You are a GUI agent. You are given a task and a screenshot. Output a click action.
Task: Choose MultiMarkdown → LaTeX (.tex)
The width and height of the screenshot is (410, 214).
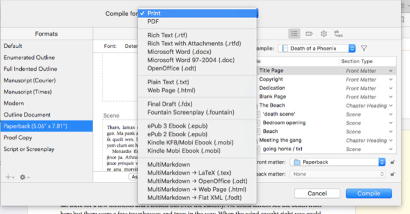point(198,172)
